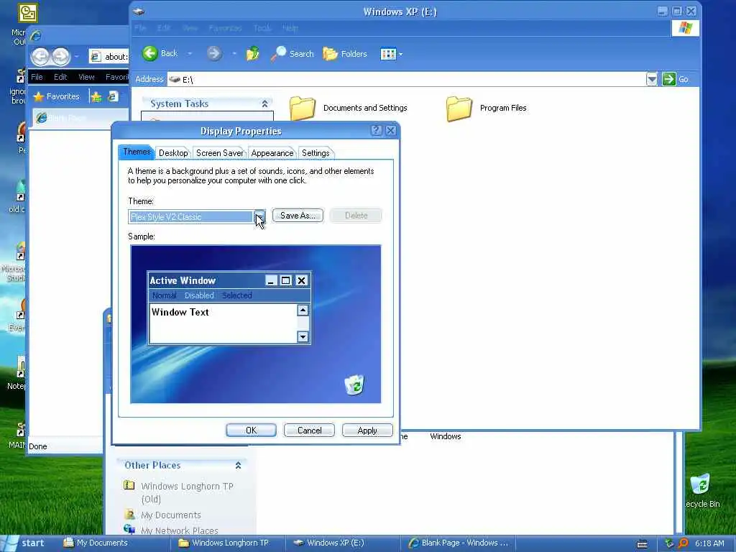Click the magnifier icon in system tray
The height and width of the screenshot is (552, 736).
pos(683,543)
